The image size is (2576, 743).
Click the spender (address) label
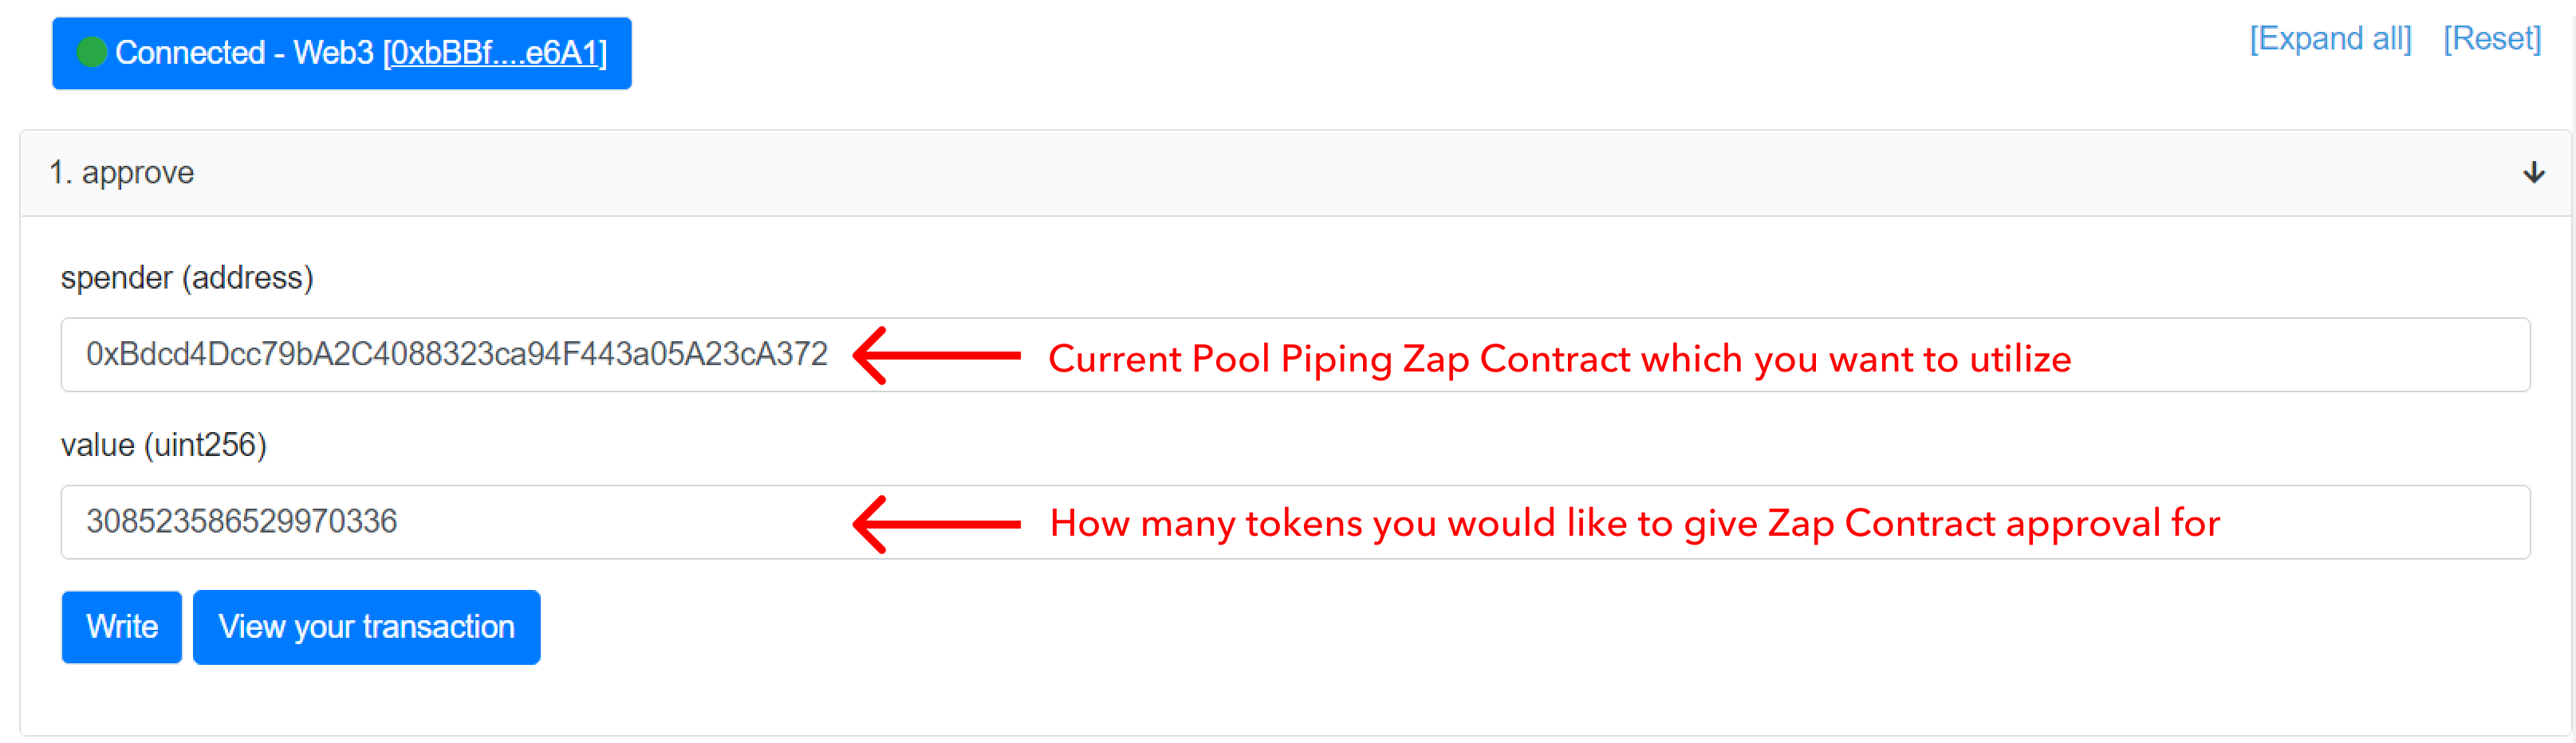click(187, 277)
